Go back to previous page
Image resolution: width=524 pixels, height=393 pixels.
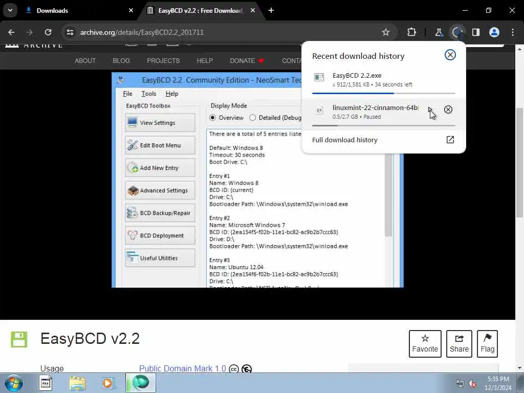[11, 32]
